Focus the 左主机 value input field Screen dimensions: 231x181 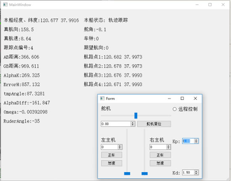(110, 147)
